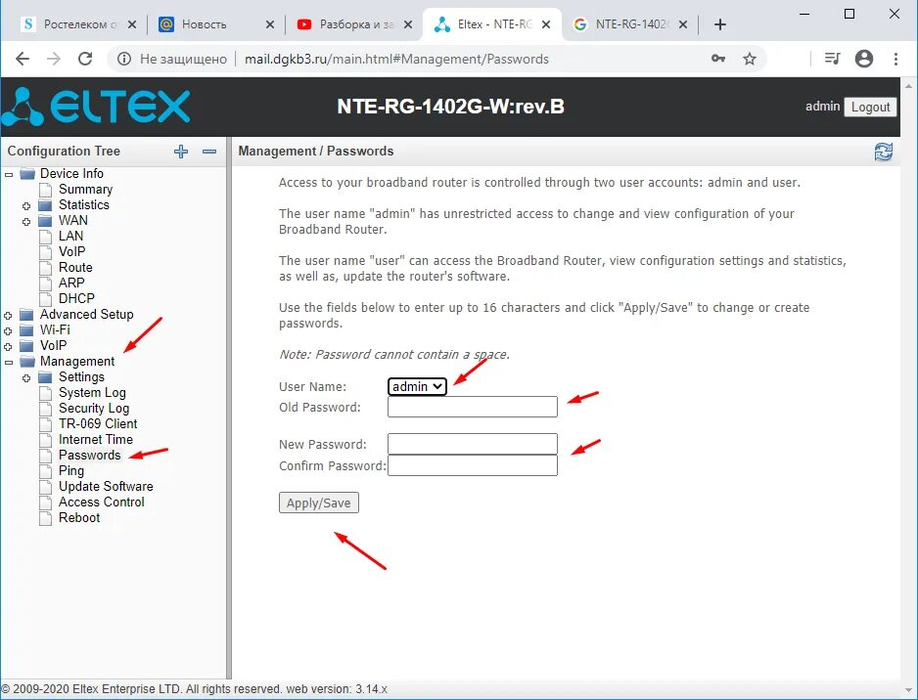Select Passwords in the tree
Image resolution: width=918 pixels, height=700 pixels.
click(90, 456)
